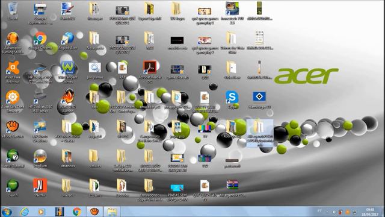385x217 pixels.
Task: Open Avast SafeZone Browser shortcut
Action: [12, 98]
